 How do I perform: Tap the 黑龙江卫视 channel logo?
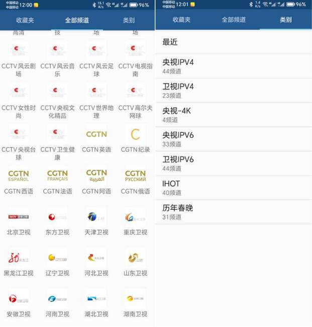[19, 258]
